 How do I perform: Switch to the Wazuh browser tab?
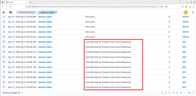17,2
